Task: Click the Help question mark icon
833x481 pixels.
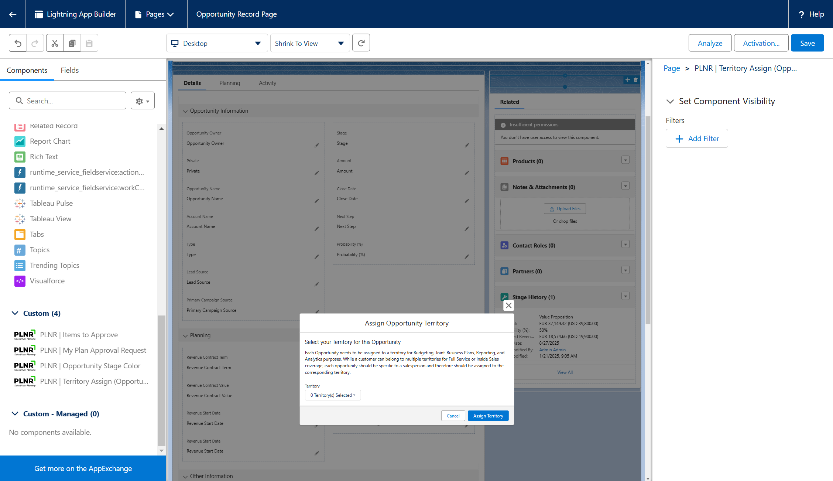Action: click(801, 14)
